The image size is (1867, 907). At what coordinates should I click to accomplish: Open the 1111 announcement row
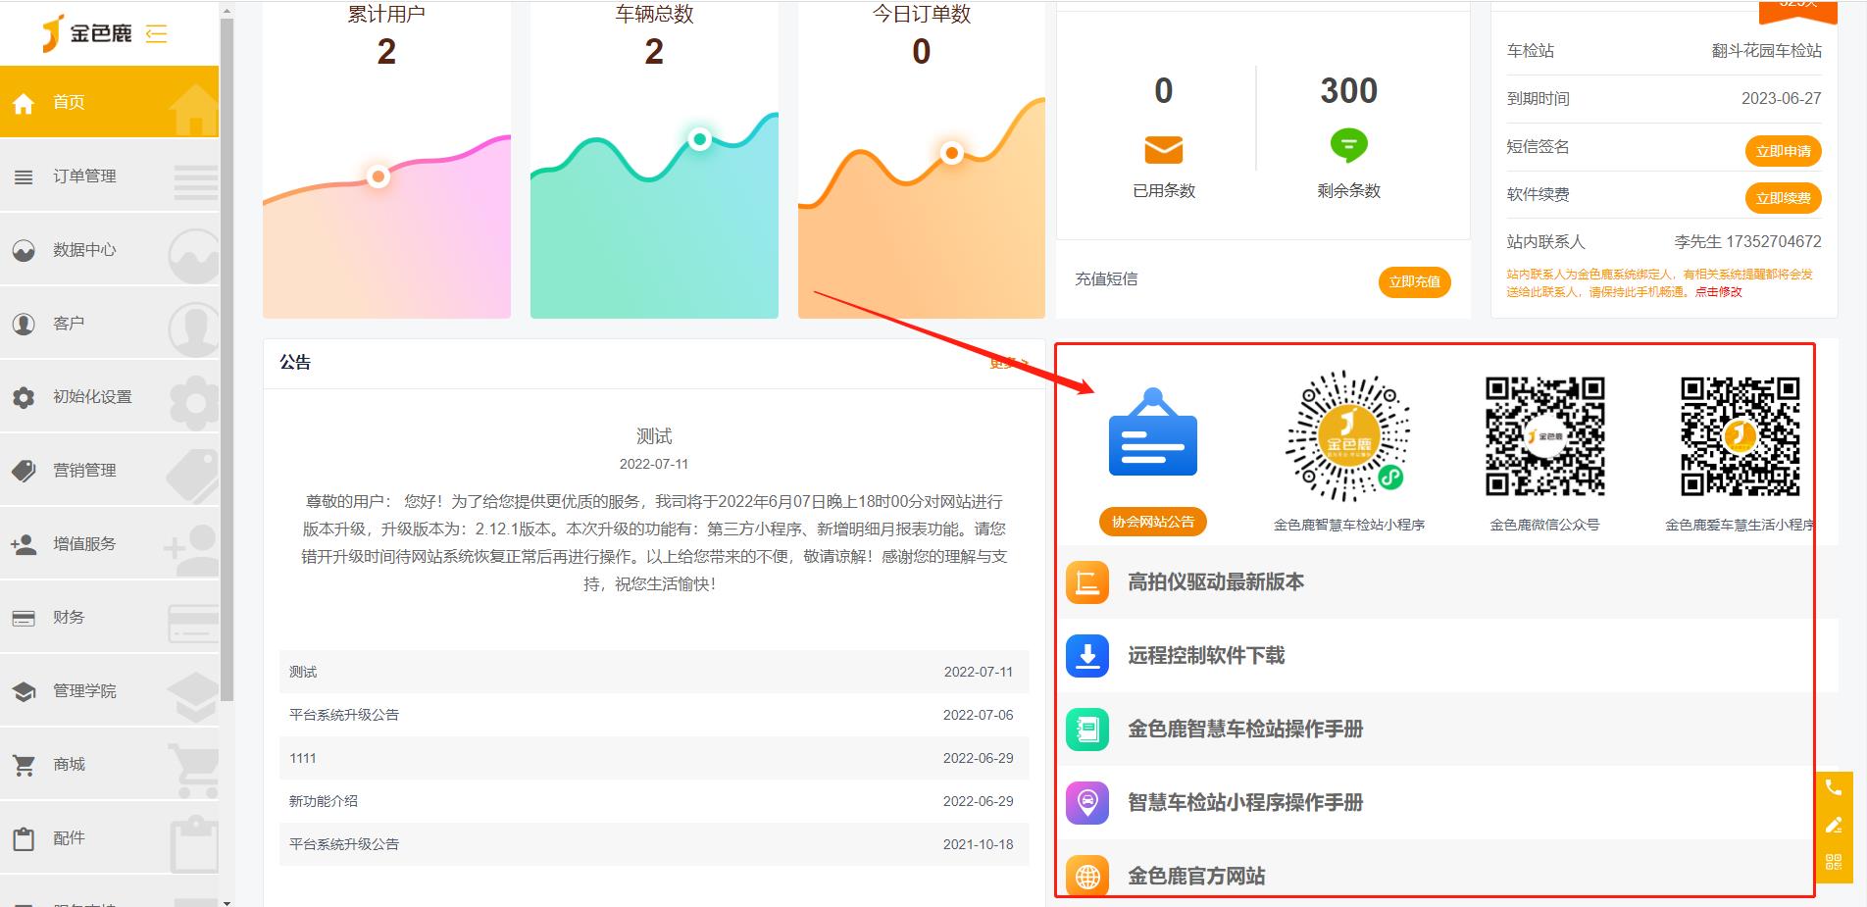tap(654, 758)
